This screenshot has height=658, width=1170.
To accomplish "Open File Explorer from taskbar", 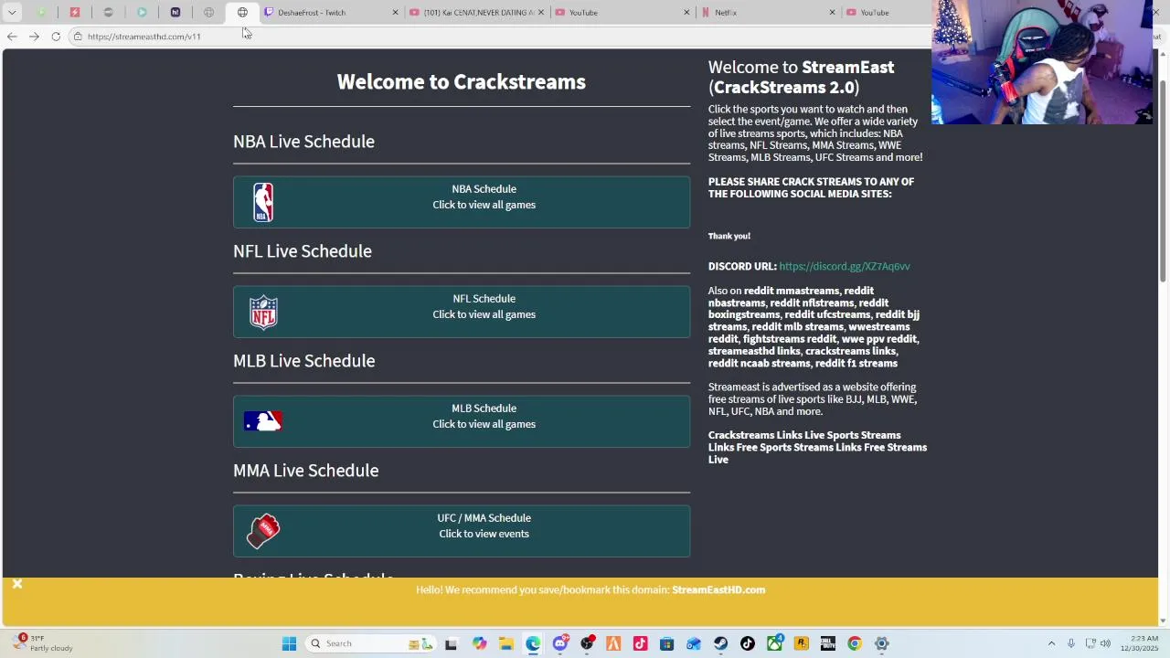I will [506, 643].
